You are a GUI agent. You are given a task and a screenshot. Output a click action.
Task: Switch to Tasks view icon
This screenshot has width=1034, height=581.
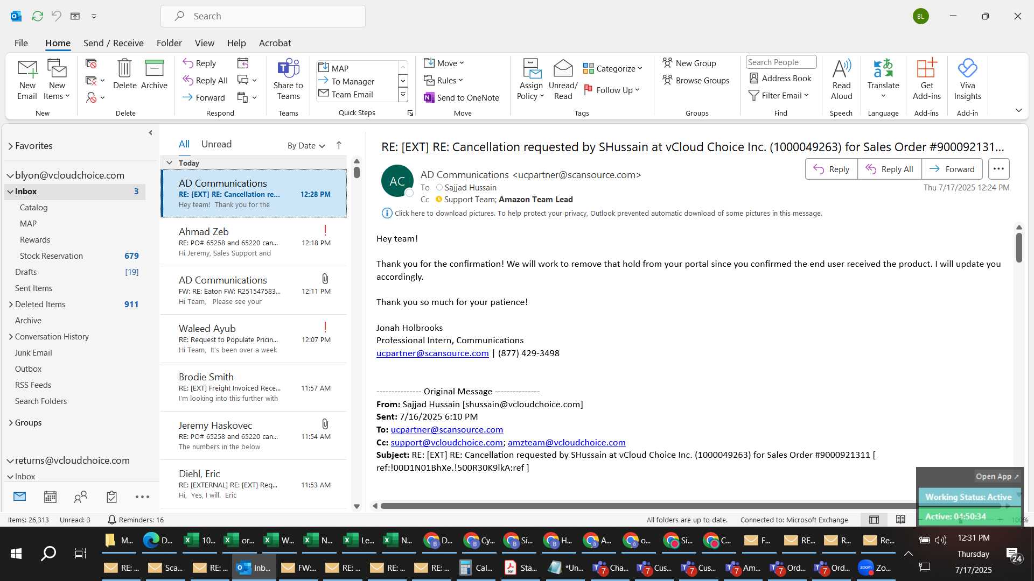tap(111, 497)
